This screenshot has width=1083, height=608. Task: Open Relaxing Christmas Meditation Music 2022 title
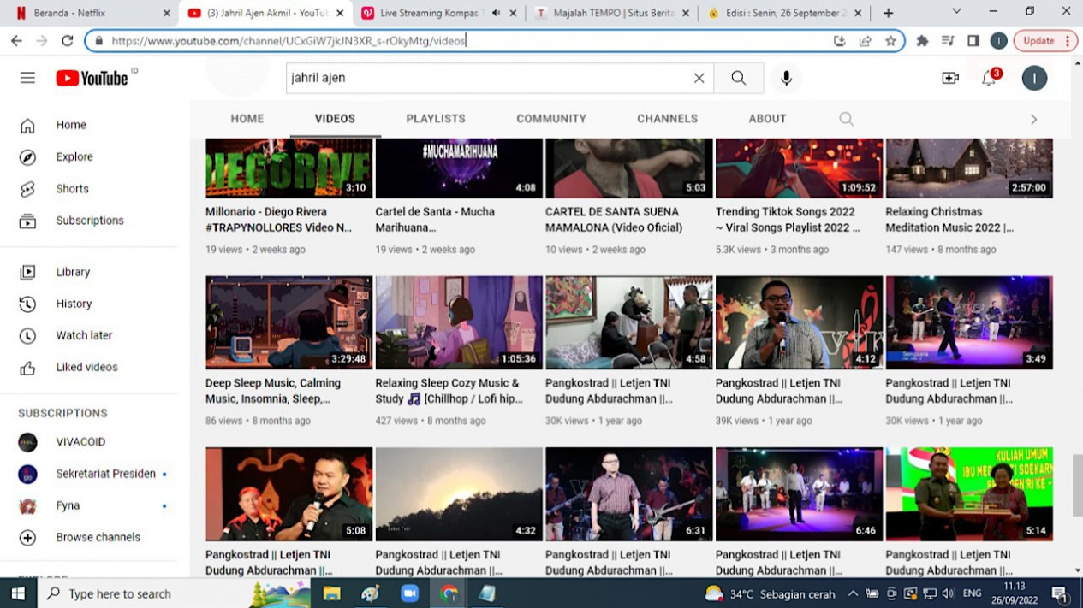click(x=949, y=220)
